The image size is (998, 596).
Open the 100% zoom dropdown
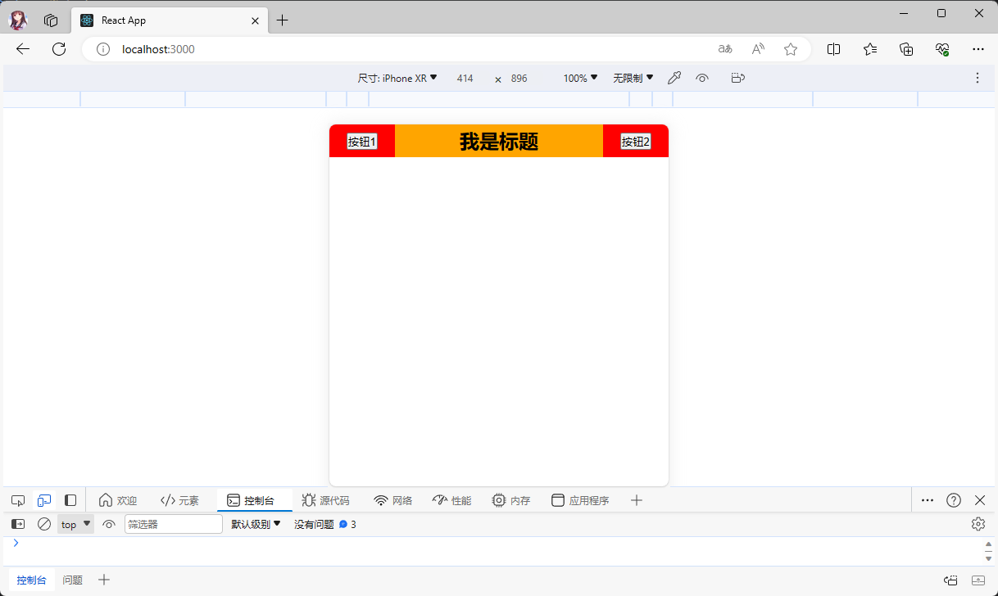(x=579, y=77)
